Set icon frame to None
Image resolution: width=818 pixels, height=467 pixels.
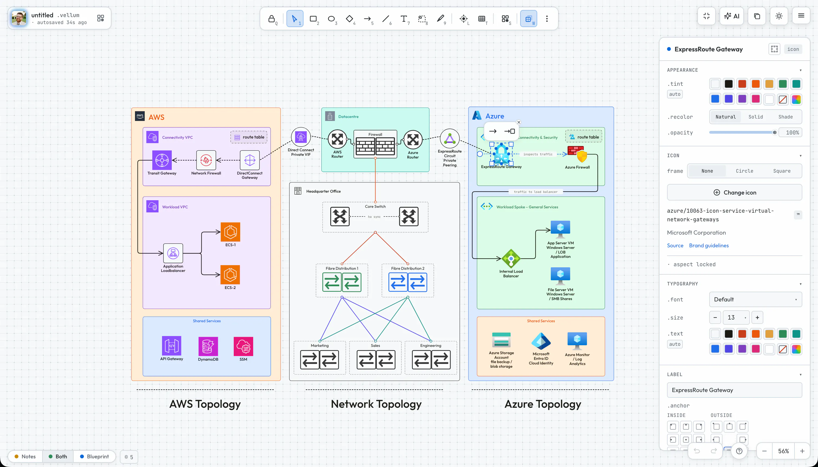707,171
